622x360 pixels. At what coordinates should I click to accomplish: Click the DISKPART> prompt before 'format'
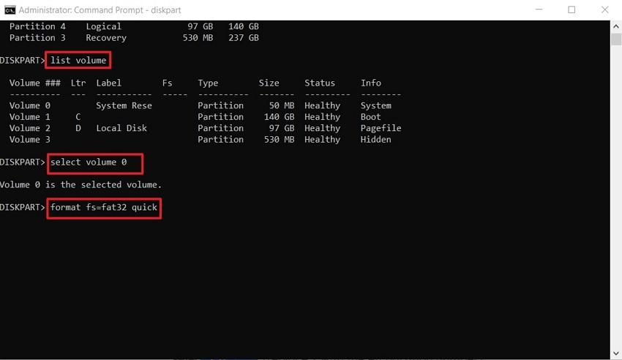[x=23, y=207]
